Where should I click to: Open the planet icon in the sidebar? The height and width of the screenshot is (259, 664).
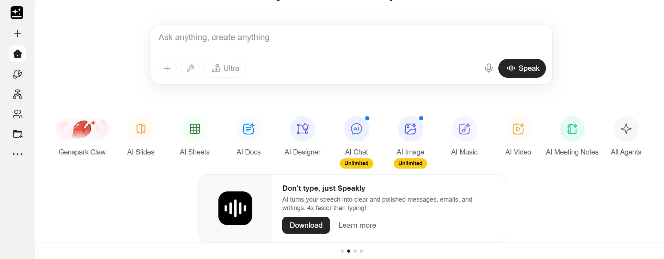point(18,74)
